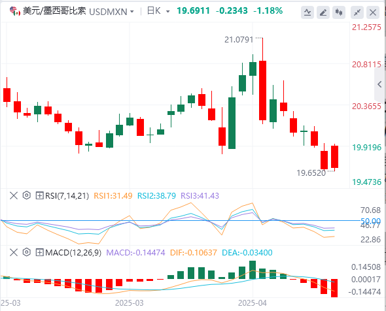
Task: Click the MACD 0.00017 axis label
Action: tap(366, 280)
